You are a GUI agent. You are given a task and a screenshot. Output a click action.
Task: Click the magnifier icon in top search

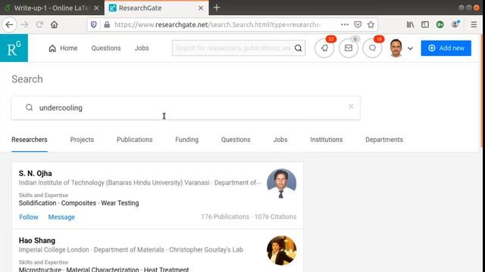click(x=298, y=48)
